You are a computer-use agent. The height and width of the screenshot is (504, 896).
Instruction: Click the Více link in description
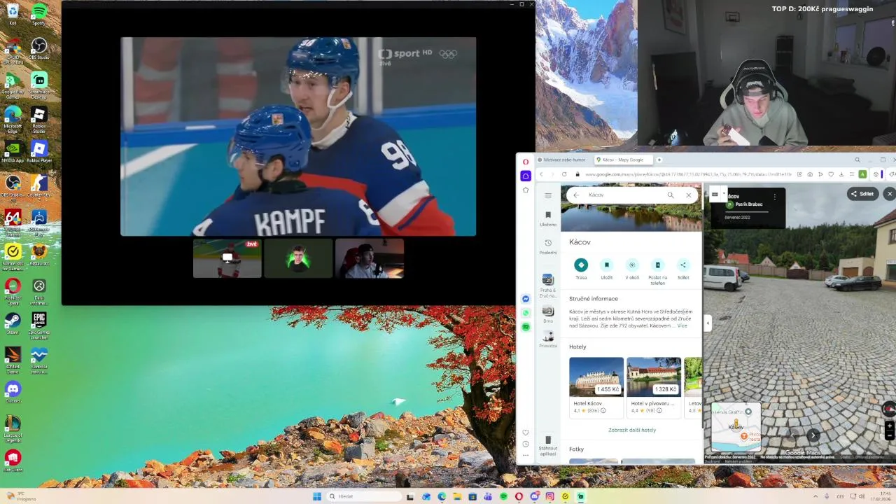(682, 325)
